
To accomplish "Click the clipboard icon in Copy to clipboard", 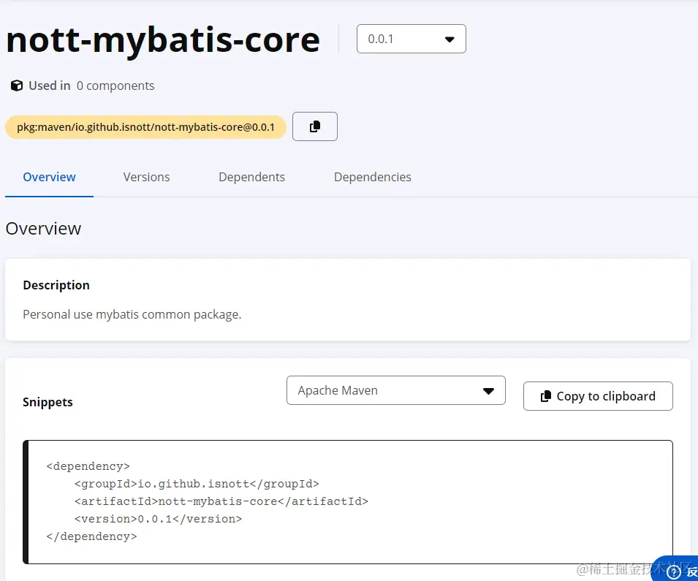I will [x=545, y=396].
